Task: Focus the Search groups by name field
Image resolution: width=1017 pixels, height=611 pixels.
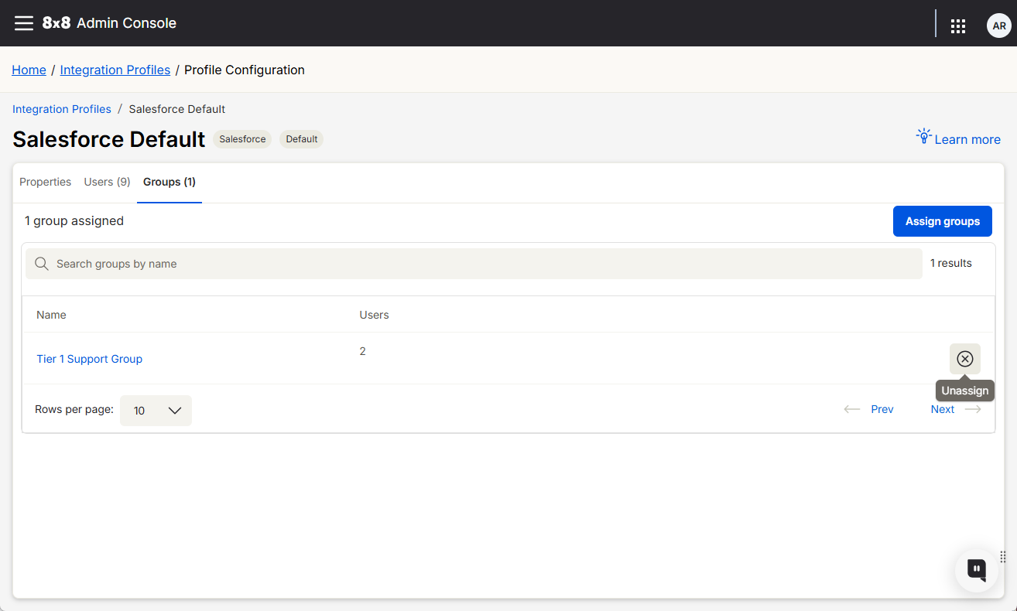Action: coord(474,264)
